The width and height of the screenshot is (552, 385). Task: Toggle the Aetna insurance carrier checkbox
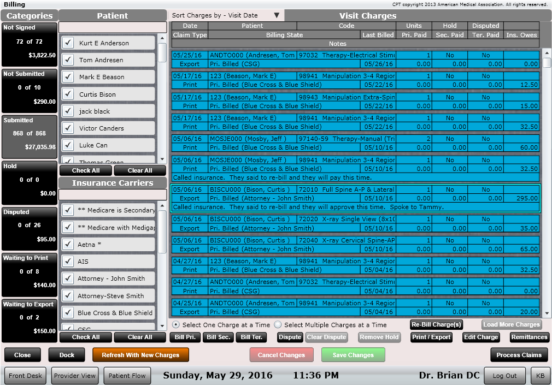(68, 245)
